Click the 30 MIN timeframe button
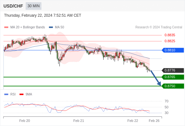 pyautogui.click(x=34, y=6)
